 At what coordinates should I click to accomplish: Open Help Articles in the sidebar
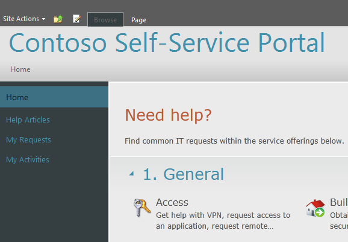28,120
